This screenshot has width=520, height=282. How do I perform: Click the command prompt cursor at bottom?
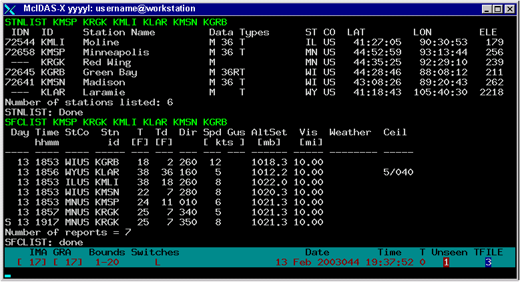8,274
